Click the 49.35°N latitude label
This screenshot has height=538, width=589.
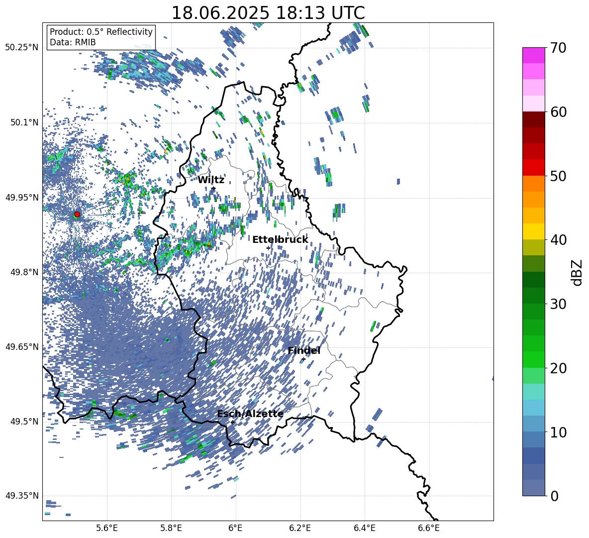(22, 496)
